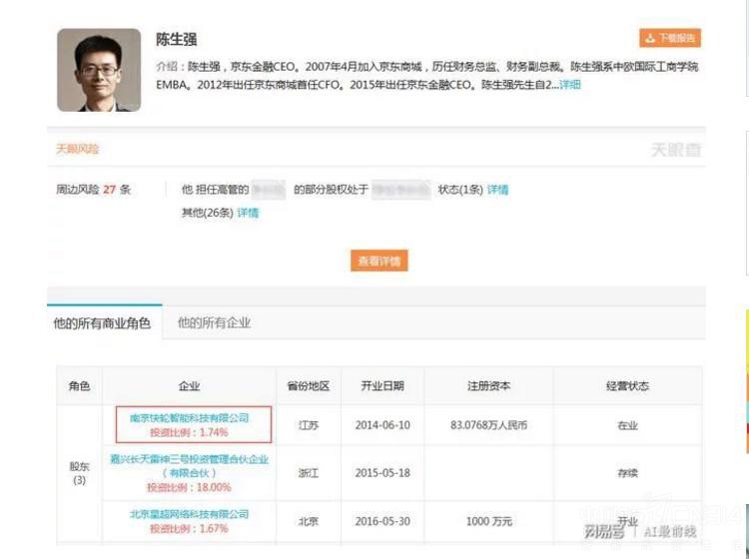Select 投资比例：18.00% text
749x559 pixels.
pyautogui.click(x=189, y=487)
